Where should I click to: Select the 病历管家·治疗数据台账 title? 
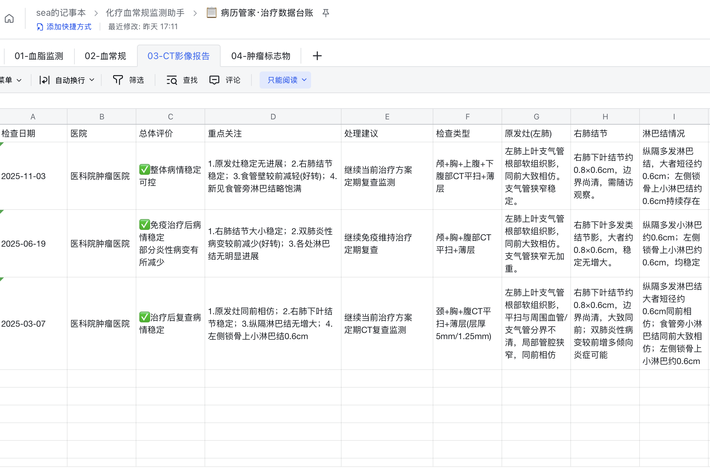(267, 13)
